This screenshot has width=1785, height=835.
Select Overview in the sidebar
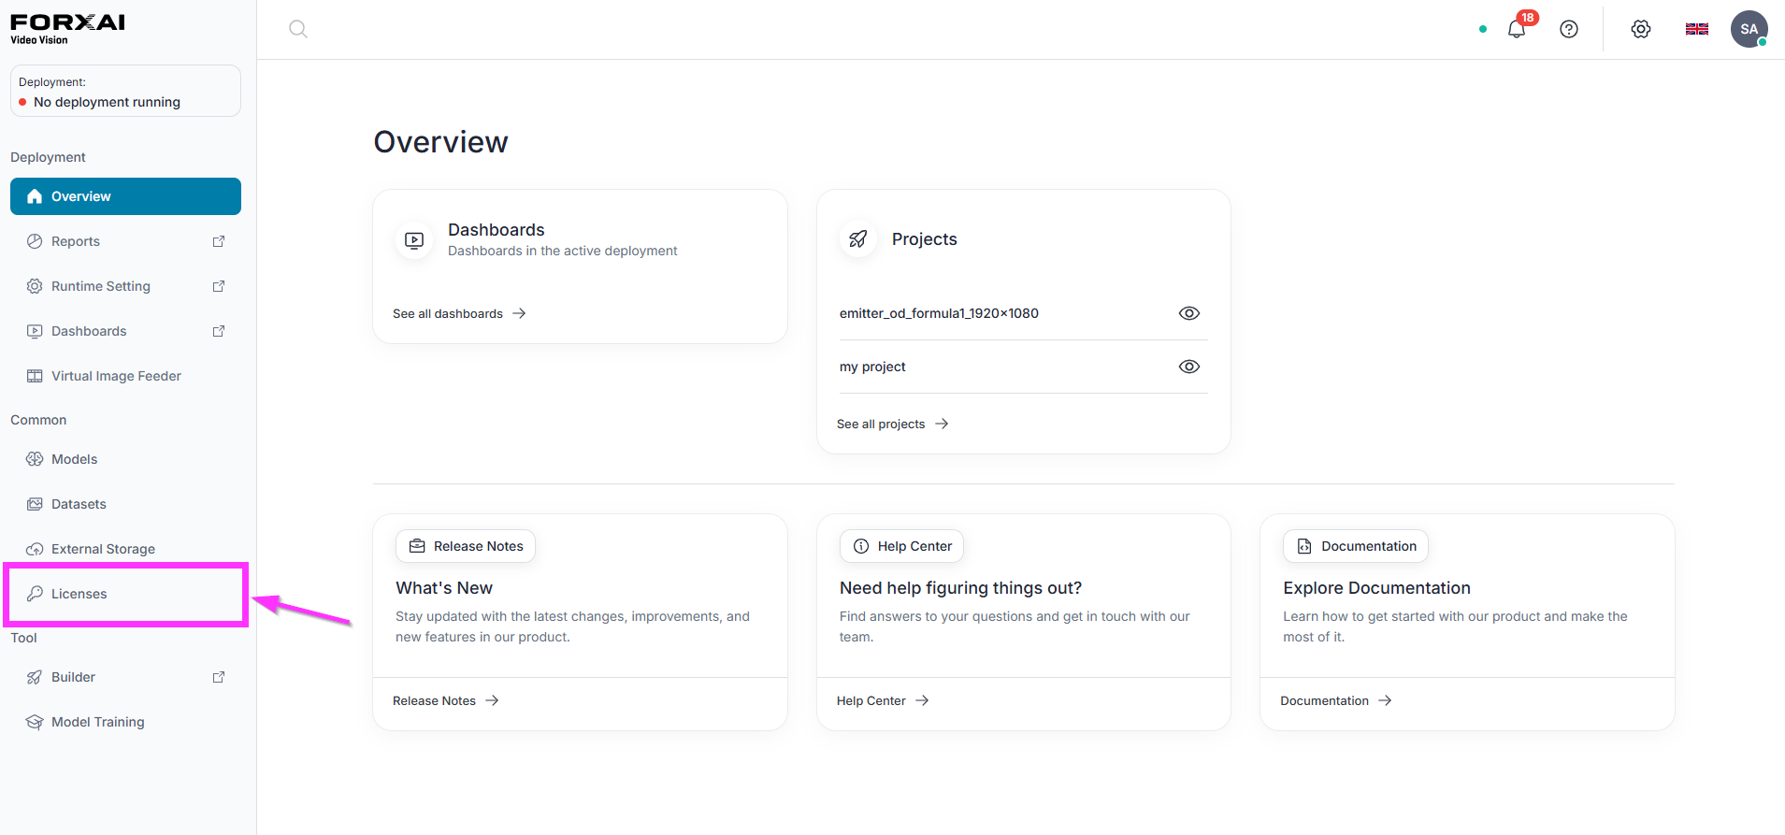pos(125,196)
